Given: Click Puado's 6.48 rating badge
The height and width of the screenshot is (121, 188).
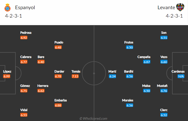Looking at the screenshot, I should pos(58,47).
